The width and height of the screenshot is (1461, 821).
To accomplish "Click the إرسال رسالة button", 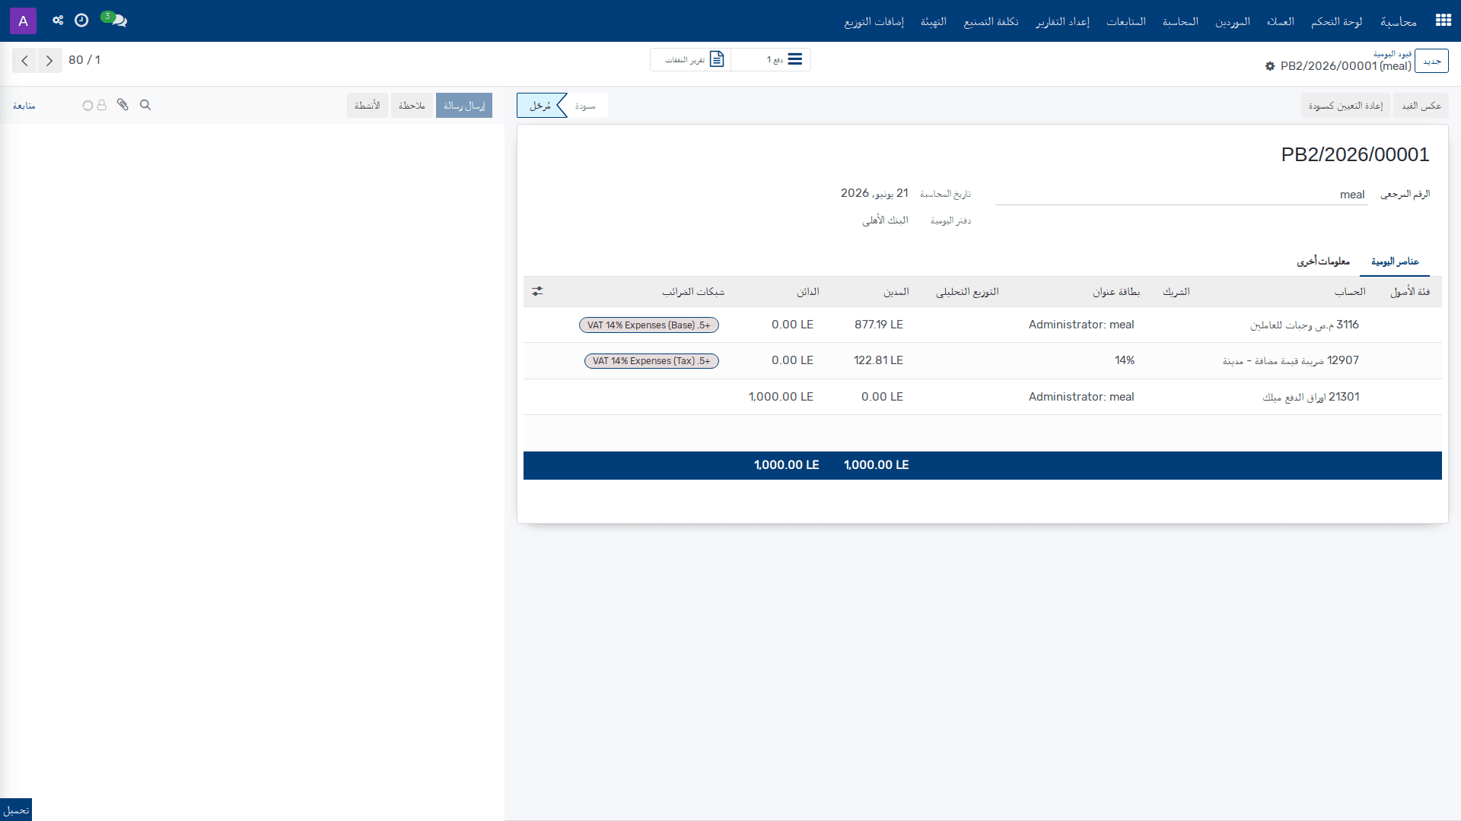I will point(464,106).
